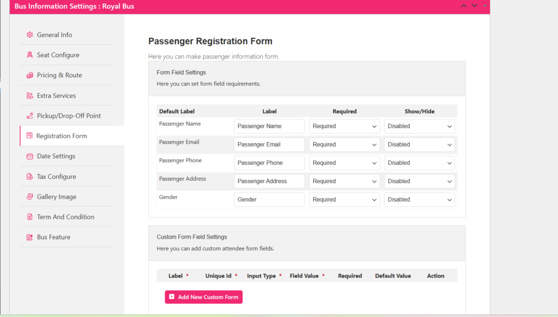
Task: Select the Date Settings calendar icon
Action: tap(29, 156)
